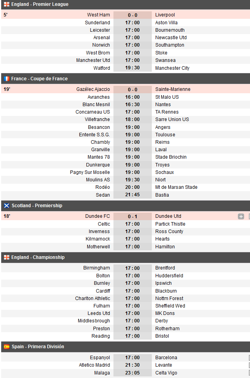
Task: Click the France flag icon in Coupe header
Action: (x=7, y=79)
